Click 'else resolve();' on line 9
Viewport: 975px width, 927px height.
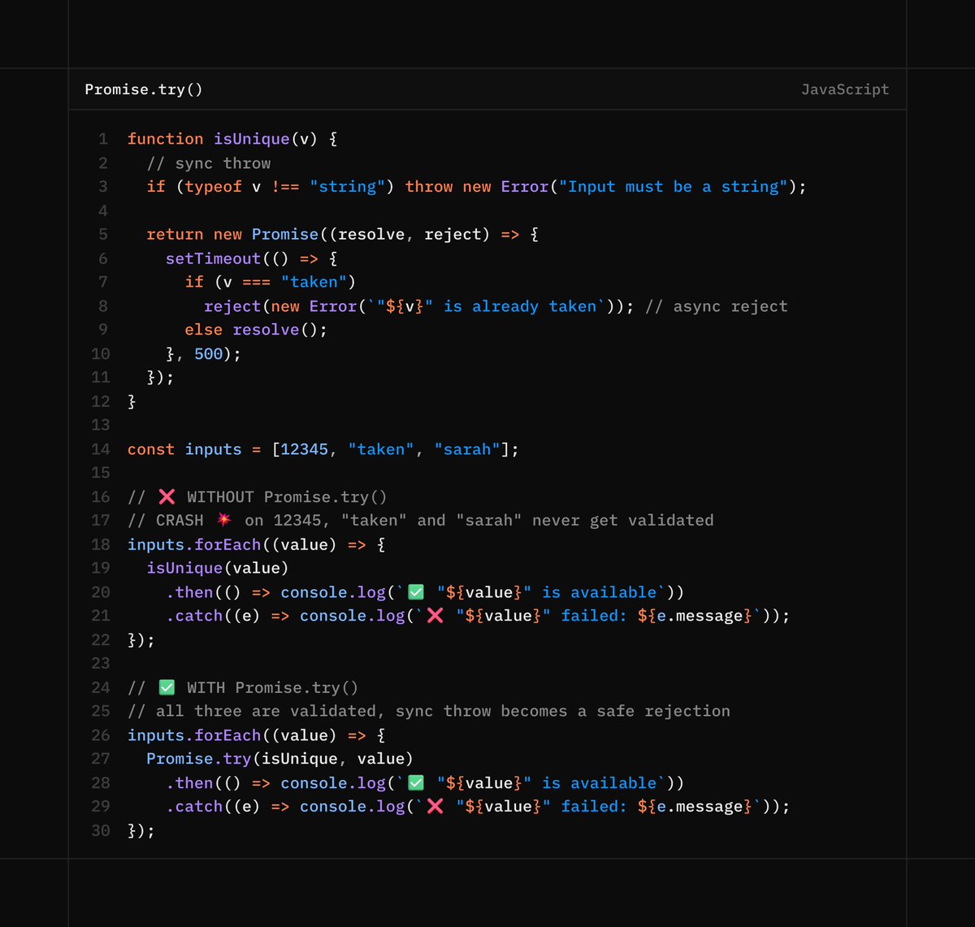pos(256,330)
